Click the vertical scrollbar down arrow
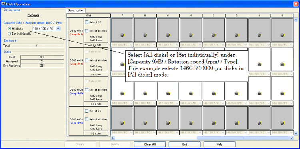 point(296,133)
